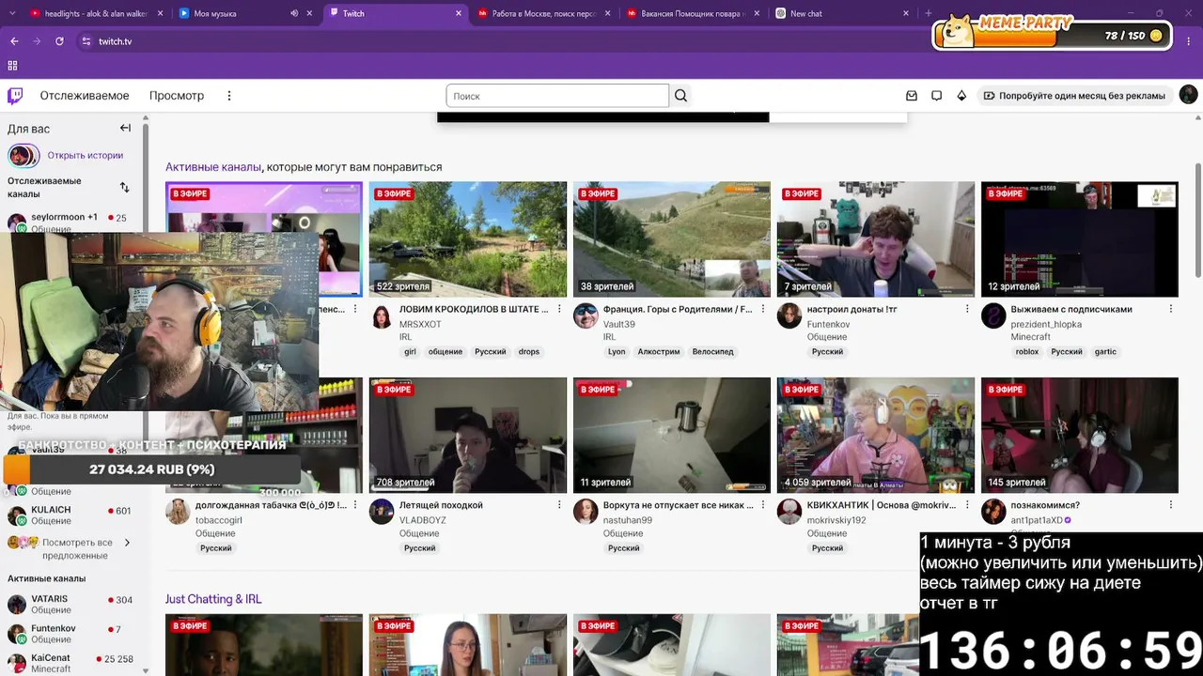The width and height of the screenshot is (1203, 676).
Task: Open the Отслеживаемое section
Action: [85, 96]
